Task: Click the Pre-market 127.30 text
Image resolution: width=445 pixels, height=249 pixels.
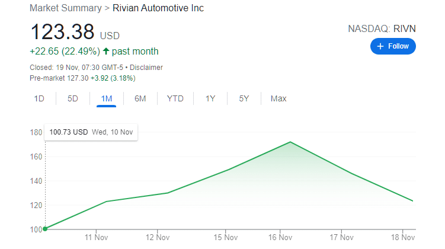Action: point(59,78)
